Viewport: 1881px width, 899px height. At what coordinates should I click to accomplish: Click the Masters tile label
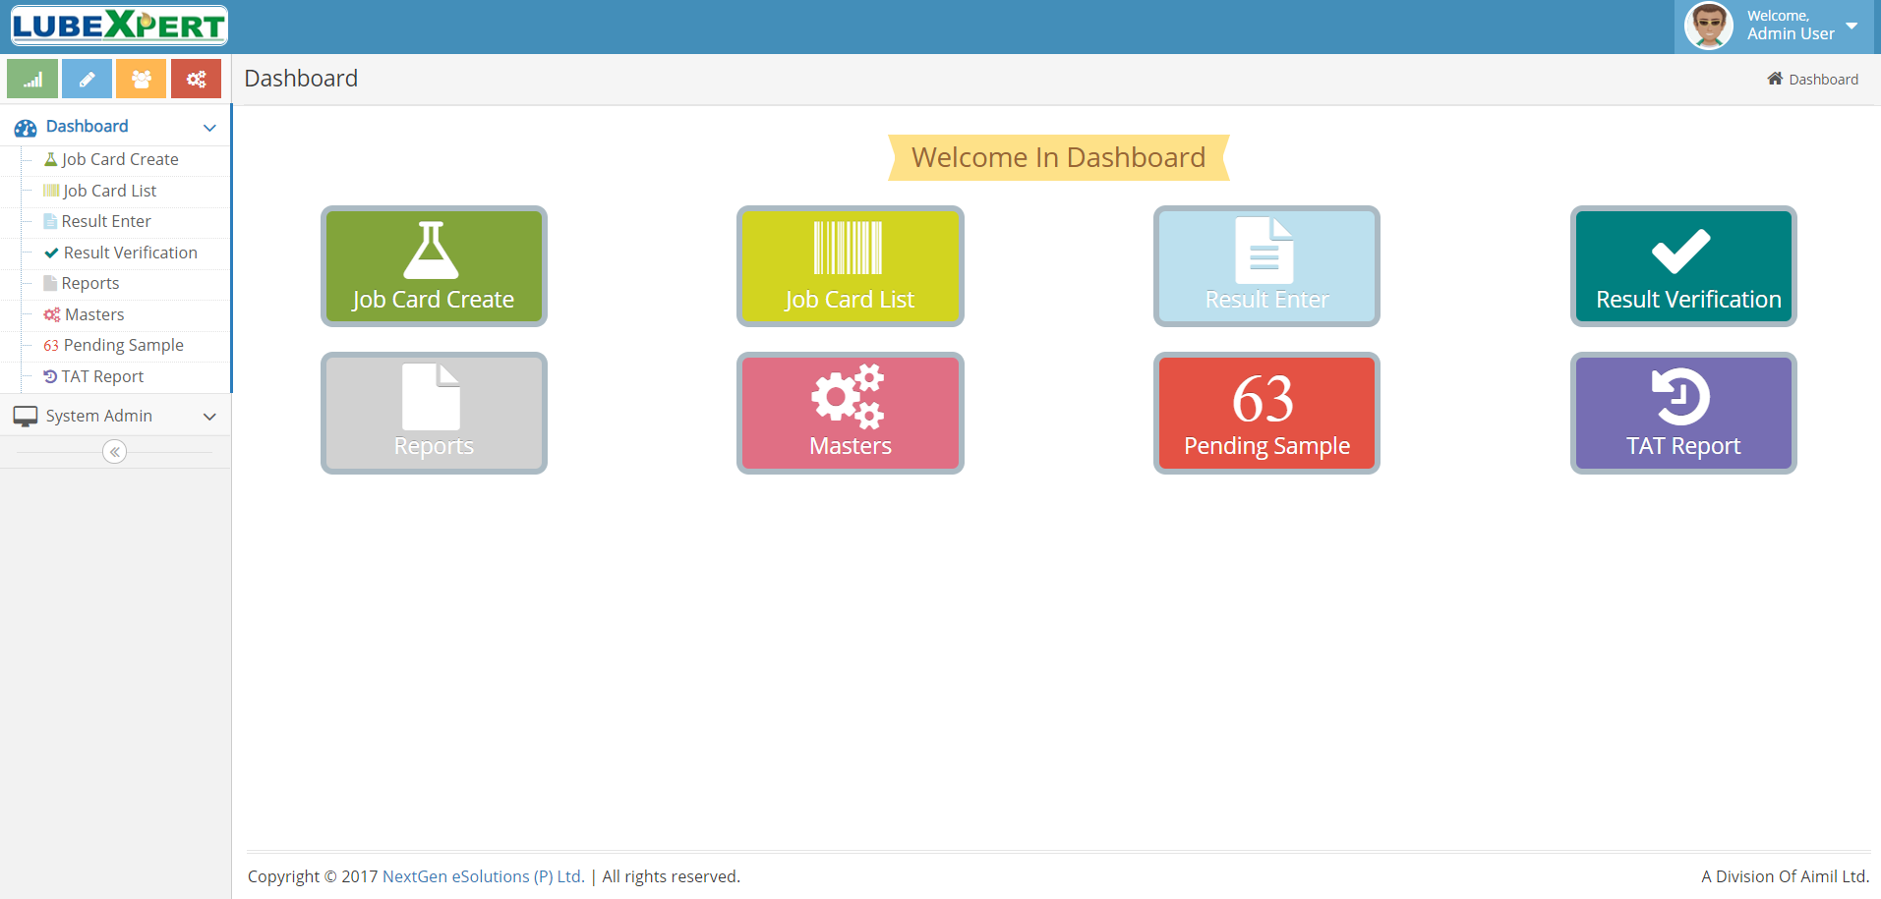851,446
